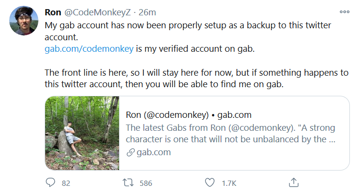Screen dimensions: 359x194
Task: Click the card title Ron (@codemonkey) • gab.com
Action: [189, 114]
